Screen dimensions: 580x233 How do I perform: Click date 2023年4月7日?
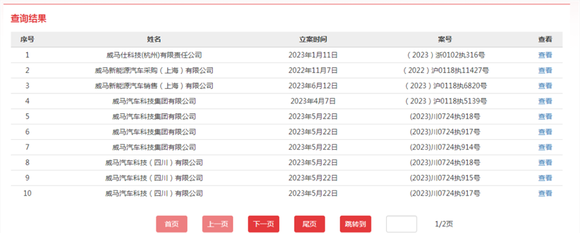(313, 101)
